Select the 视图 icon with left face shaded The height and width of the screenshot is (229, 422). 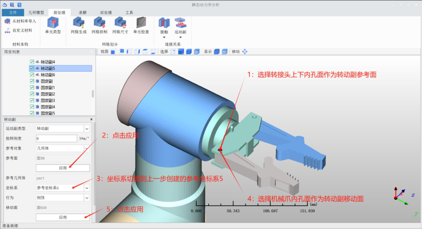pos(129,51)
